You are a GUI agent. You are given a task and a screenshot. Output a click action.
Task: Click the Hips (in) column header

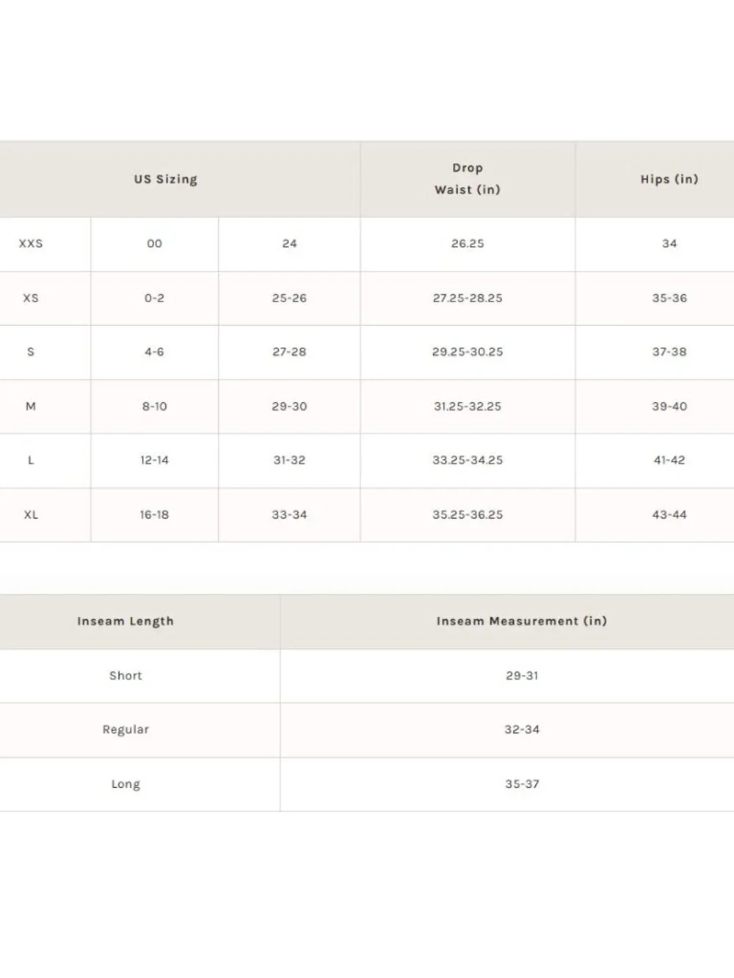(x=669, y=179)
